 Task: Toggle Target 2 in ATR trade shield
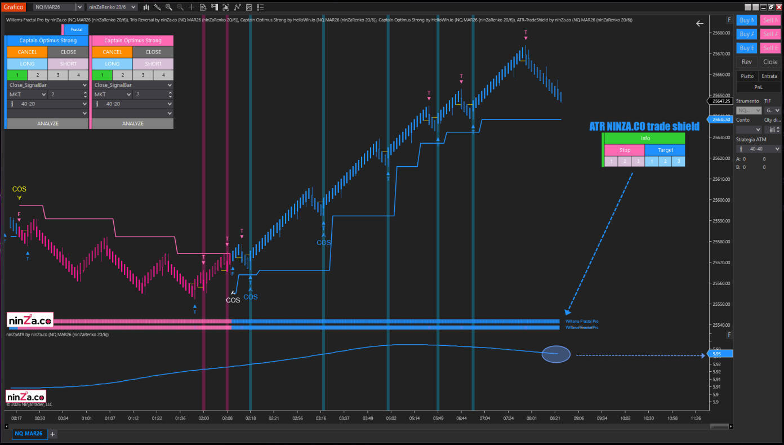point(665,162)
